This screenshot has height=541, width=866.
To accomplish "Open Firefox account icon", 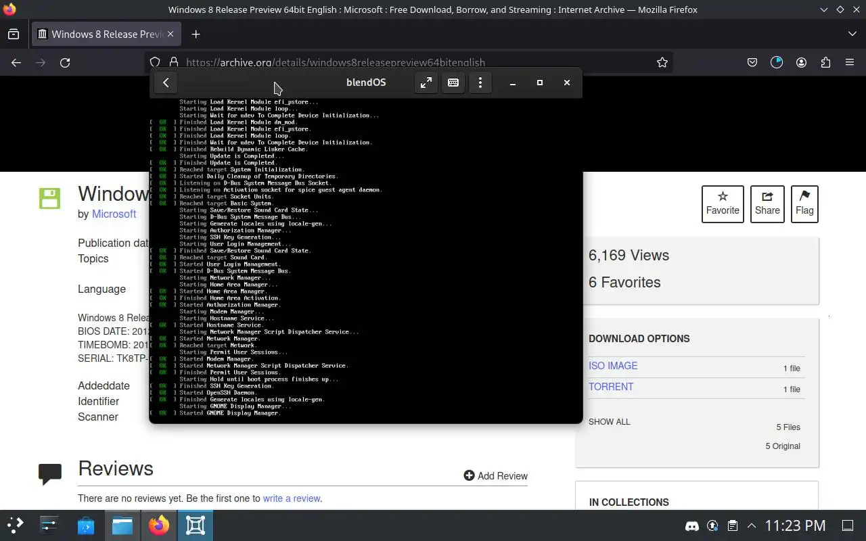I will point(801,62).
